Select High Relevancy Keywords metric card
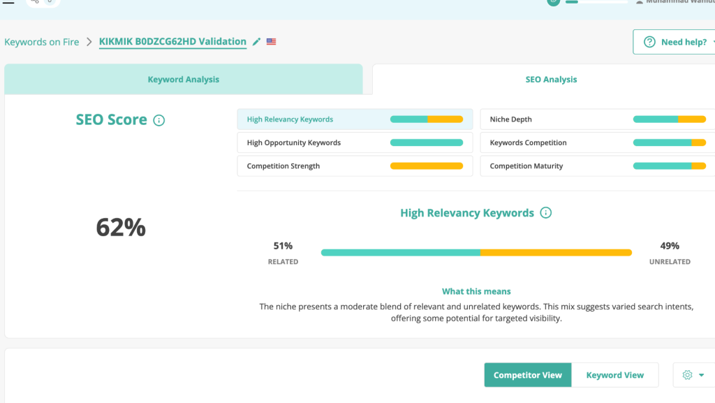Screen dimensions: 715x403 pyautogui.click(x=355, y=119)
